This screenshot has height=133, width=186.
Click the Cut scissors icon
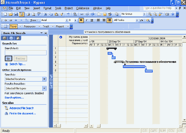46,14
